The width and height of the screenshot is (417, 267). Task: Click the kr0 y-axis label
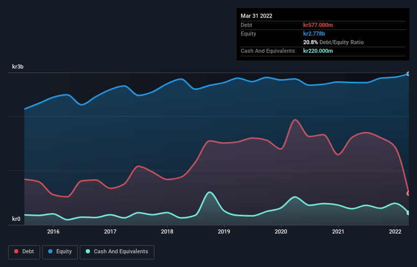pos(16,219)
